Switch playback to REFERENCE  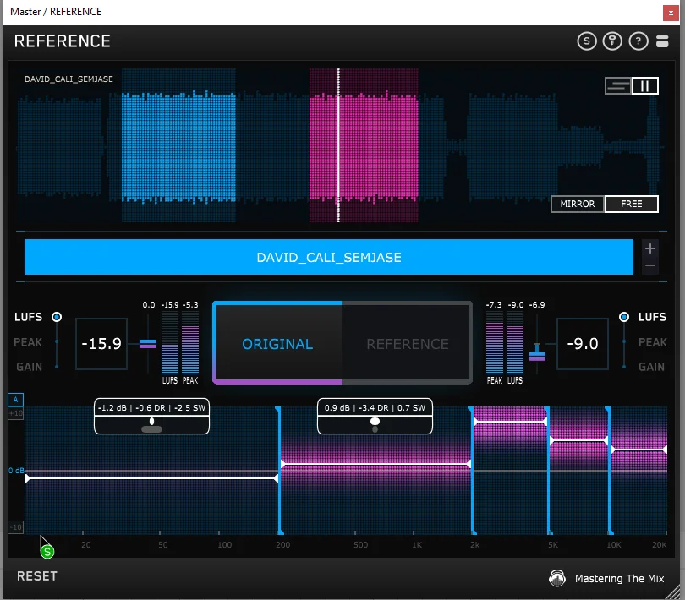click(407, 344)
